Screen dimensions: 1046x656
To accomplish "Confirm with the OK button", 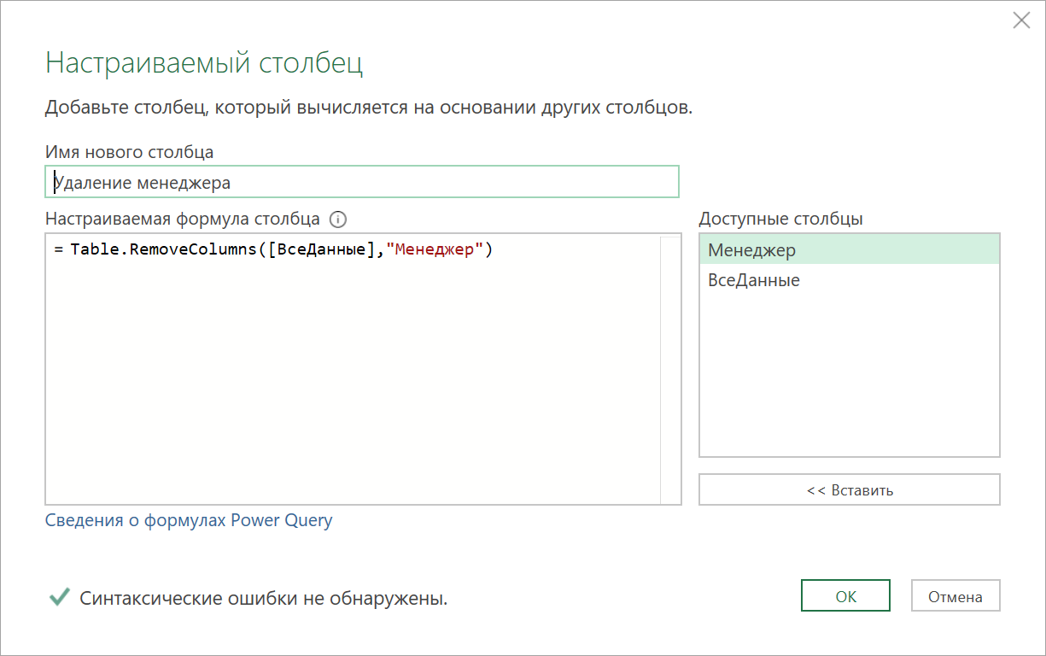I will tap(845, 596).
